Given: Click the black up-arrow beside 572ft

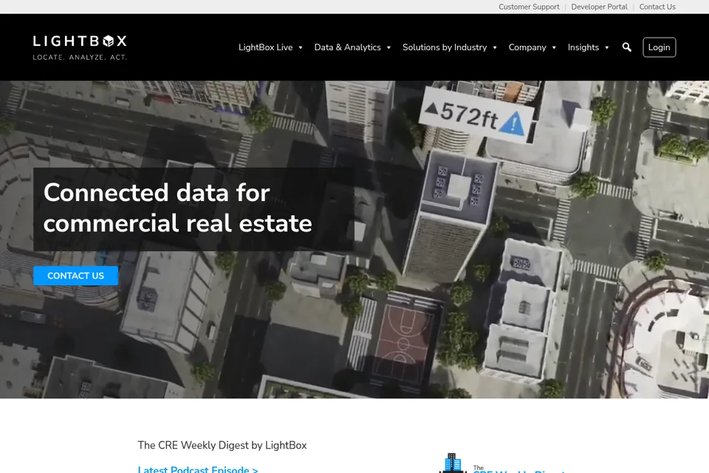Looking at the screenshot, I should [431, 108].
